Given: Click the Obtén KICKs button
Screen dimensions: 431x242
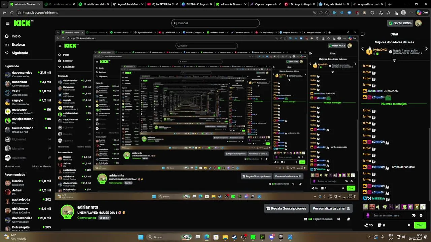Looking at the screenshot, I should coord(400,23).
